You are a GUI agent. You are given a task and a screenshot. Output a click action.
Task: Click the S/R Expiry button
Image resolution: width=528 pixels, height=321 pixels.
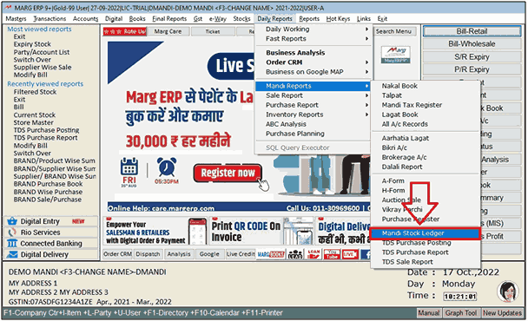point(472,56)
